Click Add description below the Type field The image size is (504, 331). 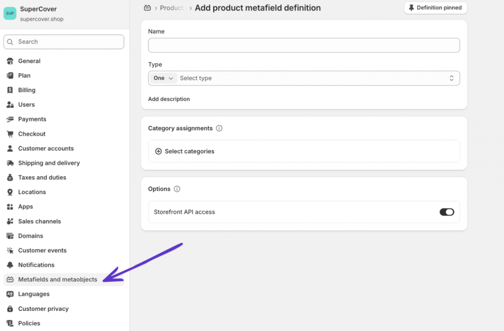point(169,99)
